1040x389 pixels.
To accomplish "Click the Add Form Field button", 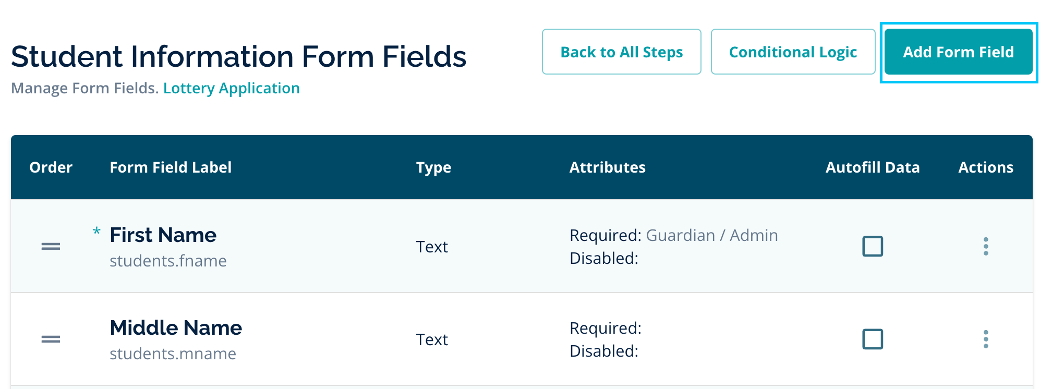I will click(x=958, y=52).
